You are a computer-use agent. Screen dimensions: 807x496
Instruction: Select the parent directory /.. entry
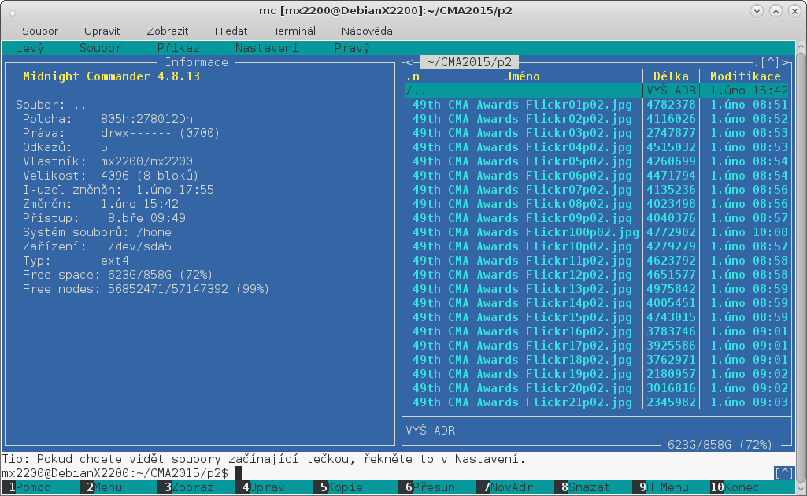coord(417,91)
